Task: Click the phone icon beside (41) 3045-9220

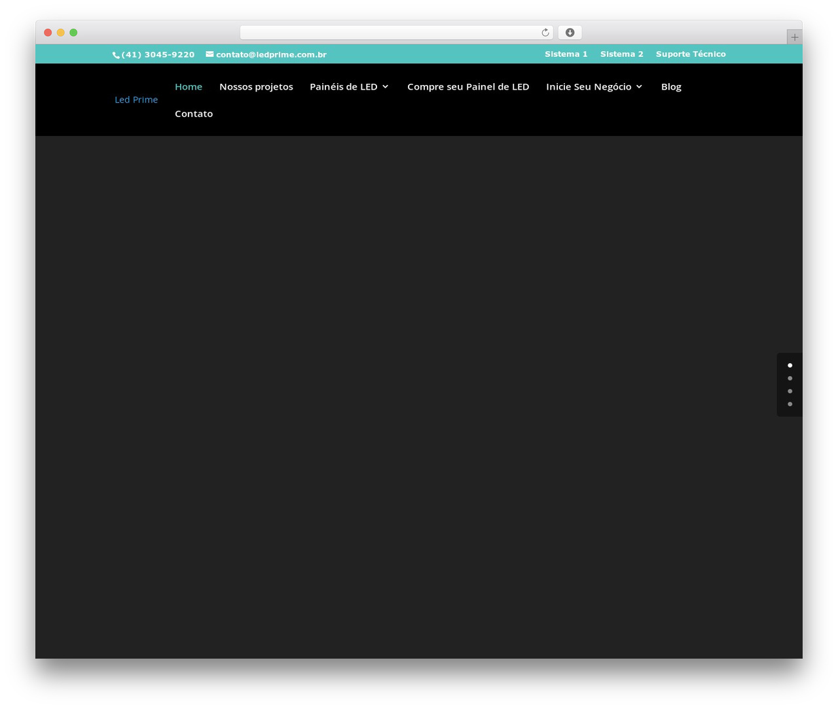Action: [x=116, y=55]
